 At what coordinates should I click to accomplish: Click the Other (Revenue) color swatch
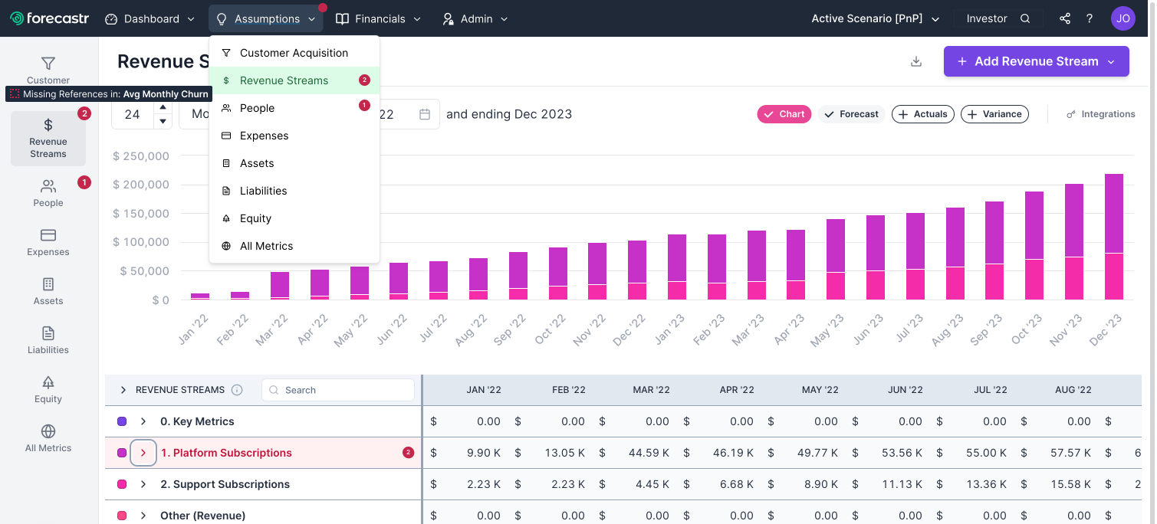122,516
